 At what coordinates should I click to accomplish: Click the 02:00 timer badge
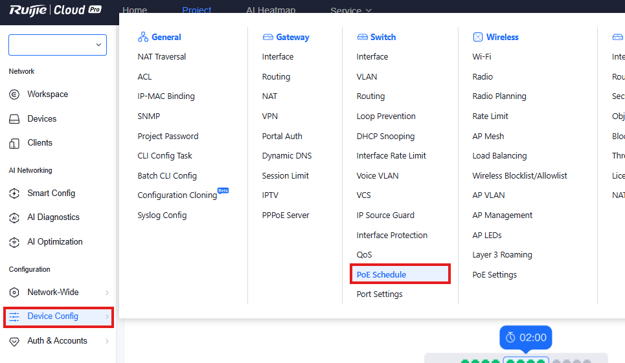coord(525,337)
